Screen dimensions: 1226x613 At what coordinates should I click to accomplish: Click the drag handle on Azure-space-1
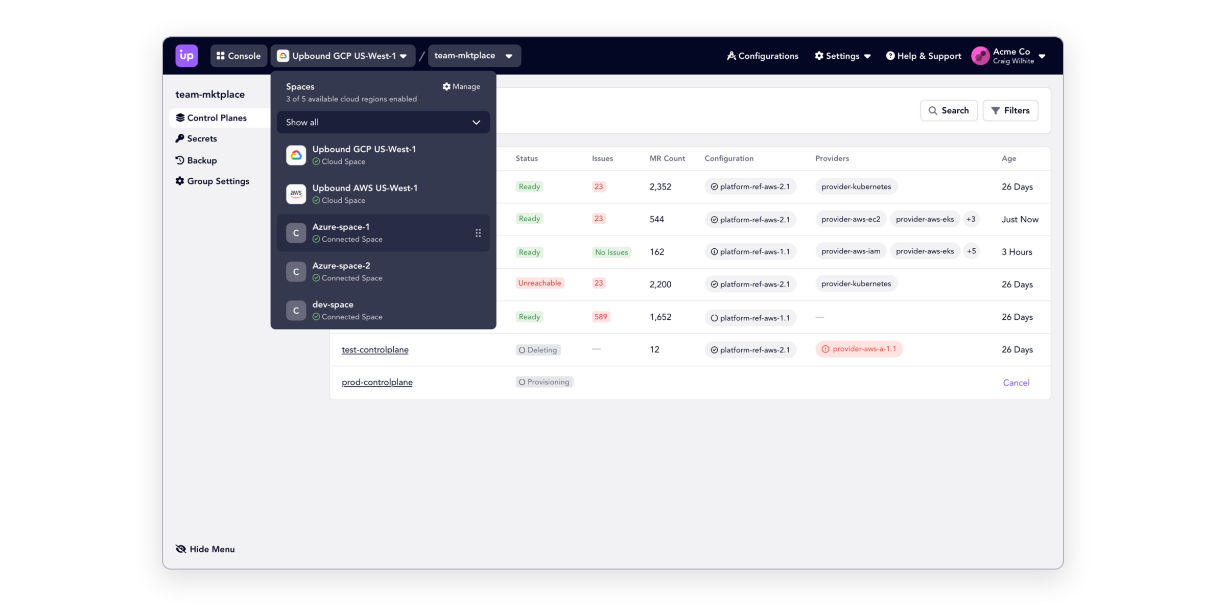point(478,233)
